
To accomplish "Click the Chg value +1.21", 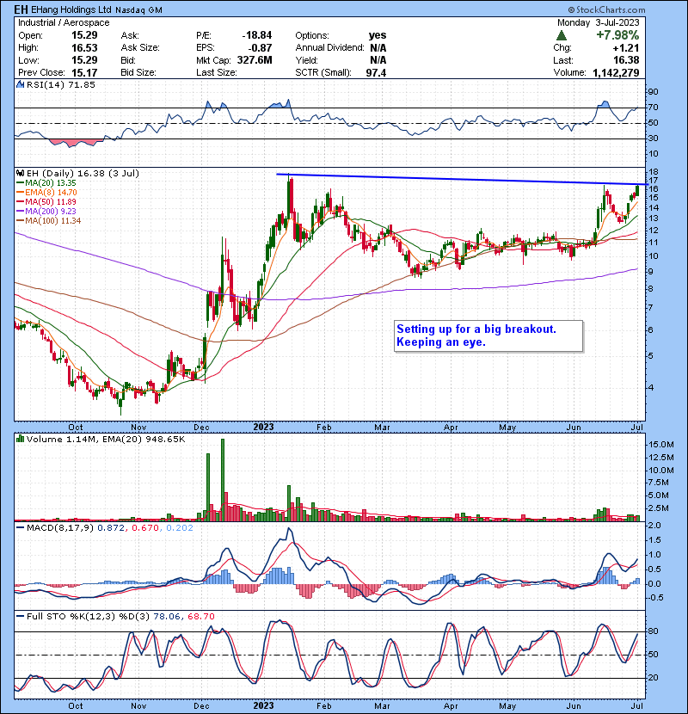I will coord(625,48).
